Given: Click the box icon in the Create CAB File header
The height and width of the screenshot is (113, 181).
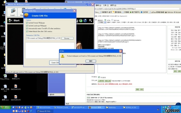Looking at the screenshot, I should pos(26,15).
